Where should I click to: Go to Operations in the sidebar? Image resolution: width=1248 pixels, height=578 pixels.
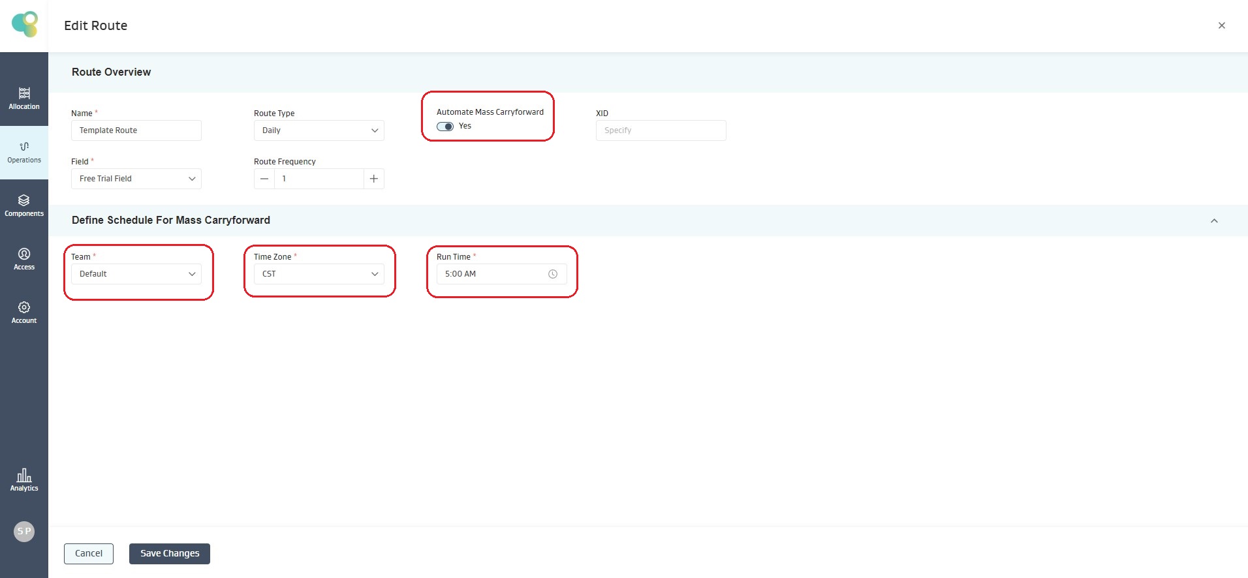[24, 152]
